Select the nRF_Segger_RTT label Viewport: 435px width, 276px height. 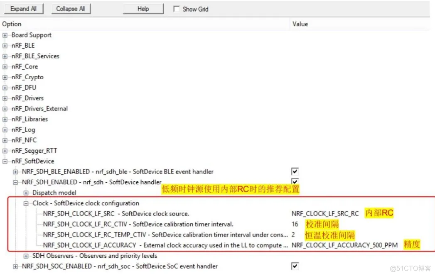click(34, 151)
